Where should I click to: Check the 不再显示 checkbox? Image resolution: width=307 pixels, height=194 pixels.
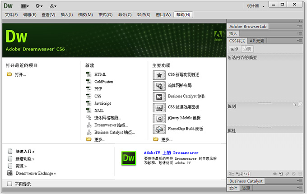pos(9,184)
